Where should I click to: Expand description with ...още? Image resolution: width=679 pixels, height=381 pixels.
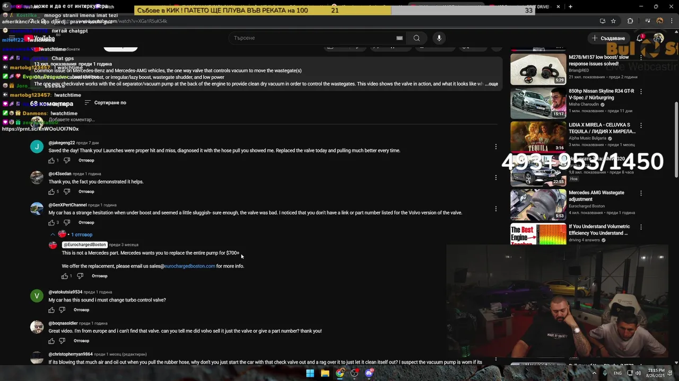(491, 84)
